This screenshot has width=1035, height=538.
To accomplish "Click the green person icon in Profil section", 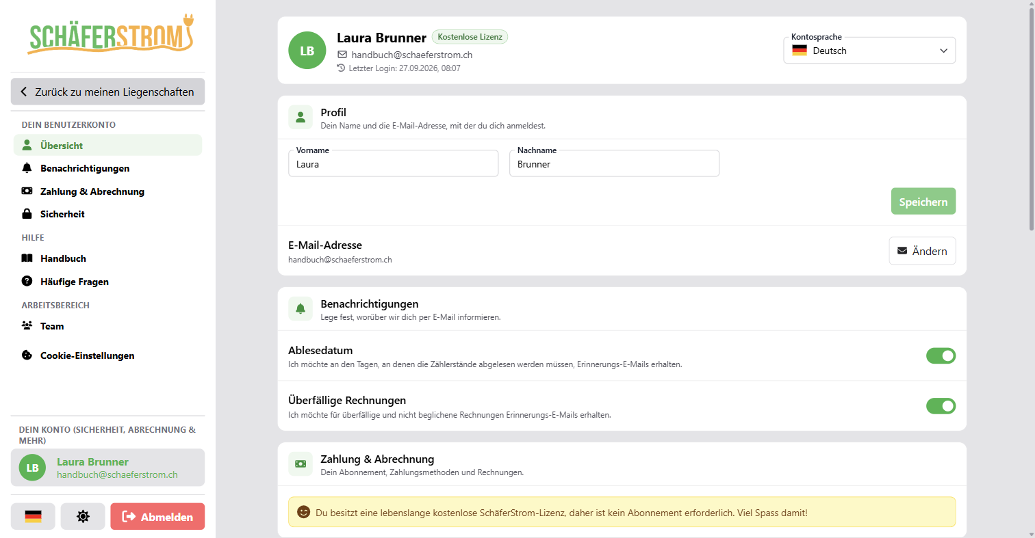I will 301,118.
